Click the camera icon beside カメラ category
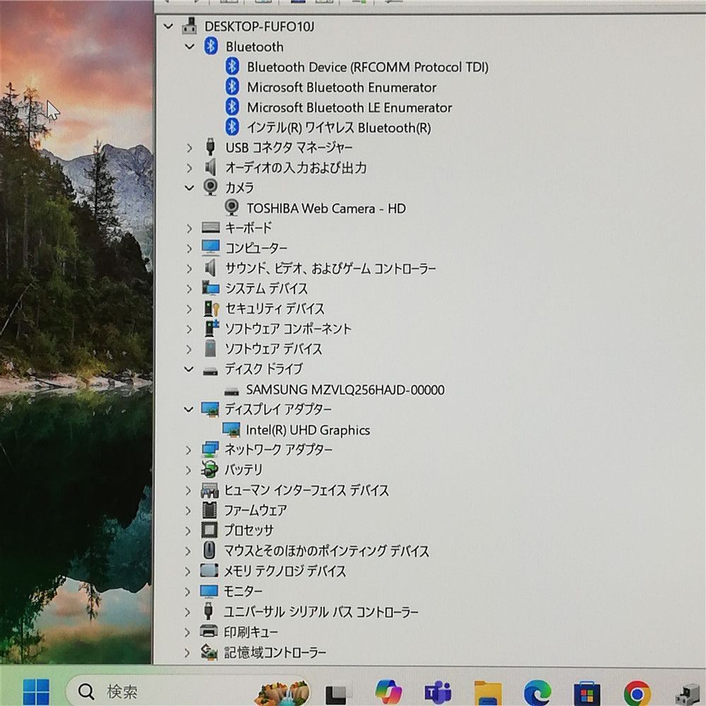Image resolution: width=706 pixels, height=706 pixels. (210, 188)
